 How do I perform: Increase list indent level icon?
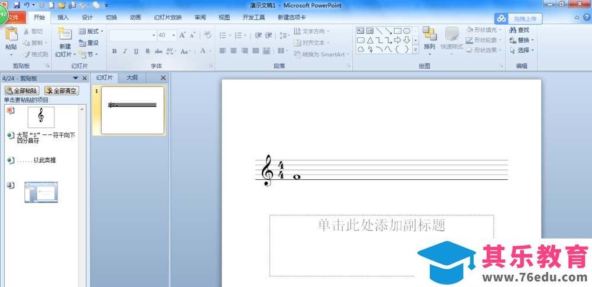click(268, 35)
